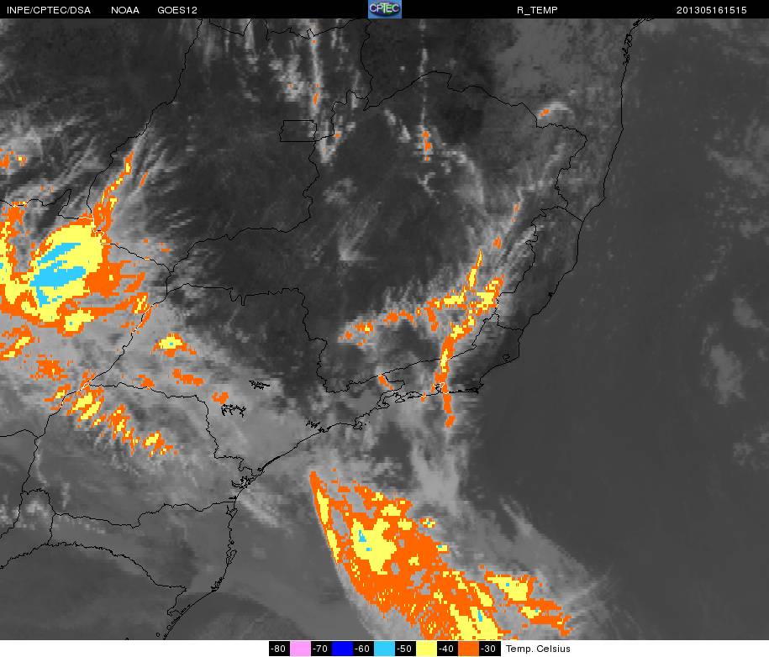The height and width of the screenshot is (657, 769).
Task: Pick the light blue -60 legend swatch
Action: click(x=385, y=649)
